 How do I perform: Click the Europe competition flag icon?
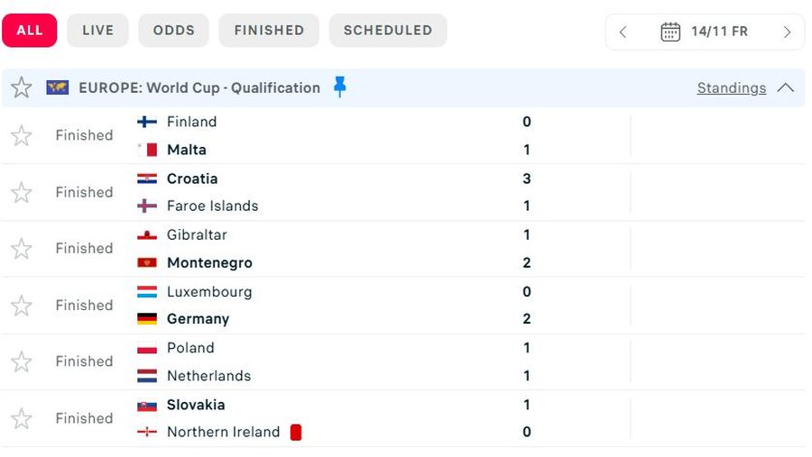click(x=58, y=87)
